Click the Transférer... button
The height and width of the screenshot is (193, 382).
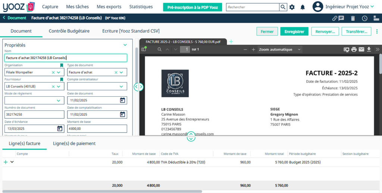click(356, 31)
